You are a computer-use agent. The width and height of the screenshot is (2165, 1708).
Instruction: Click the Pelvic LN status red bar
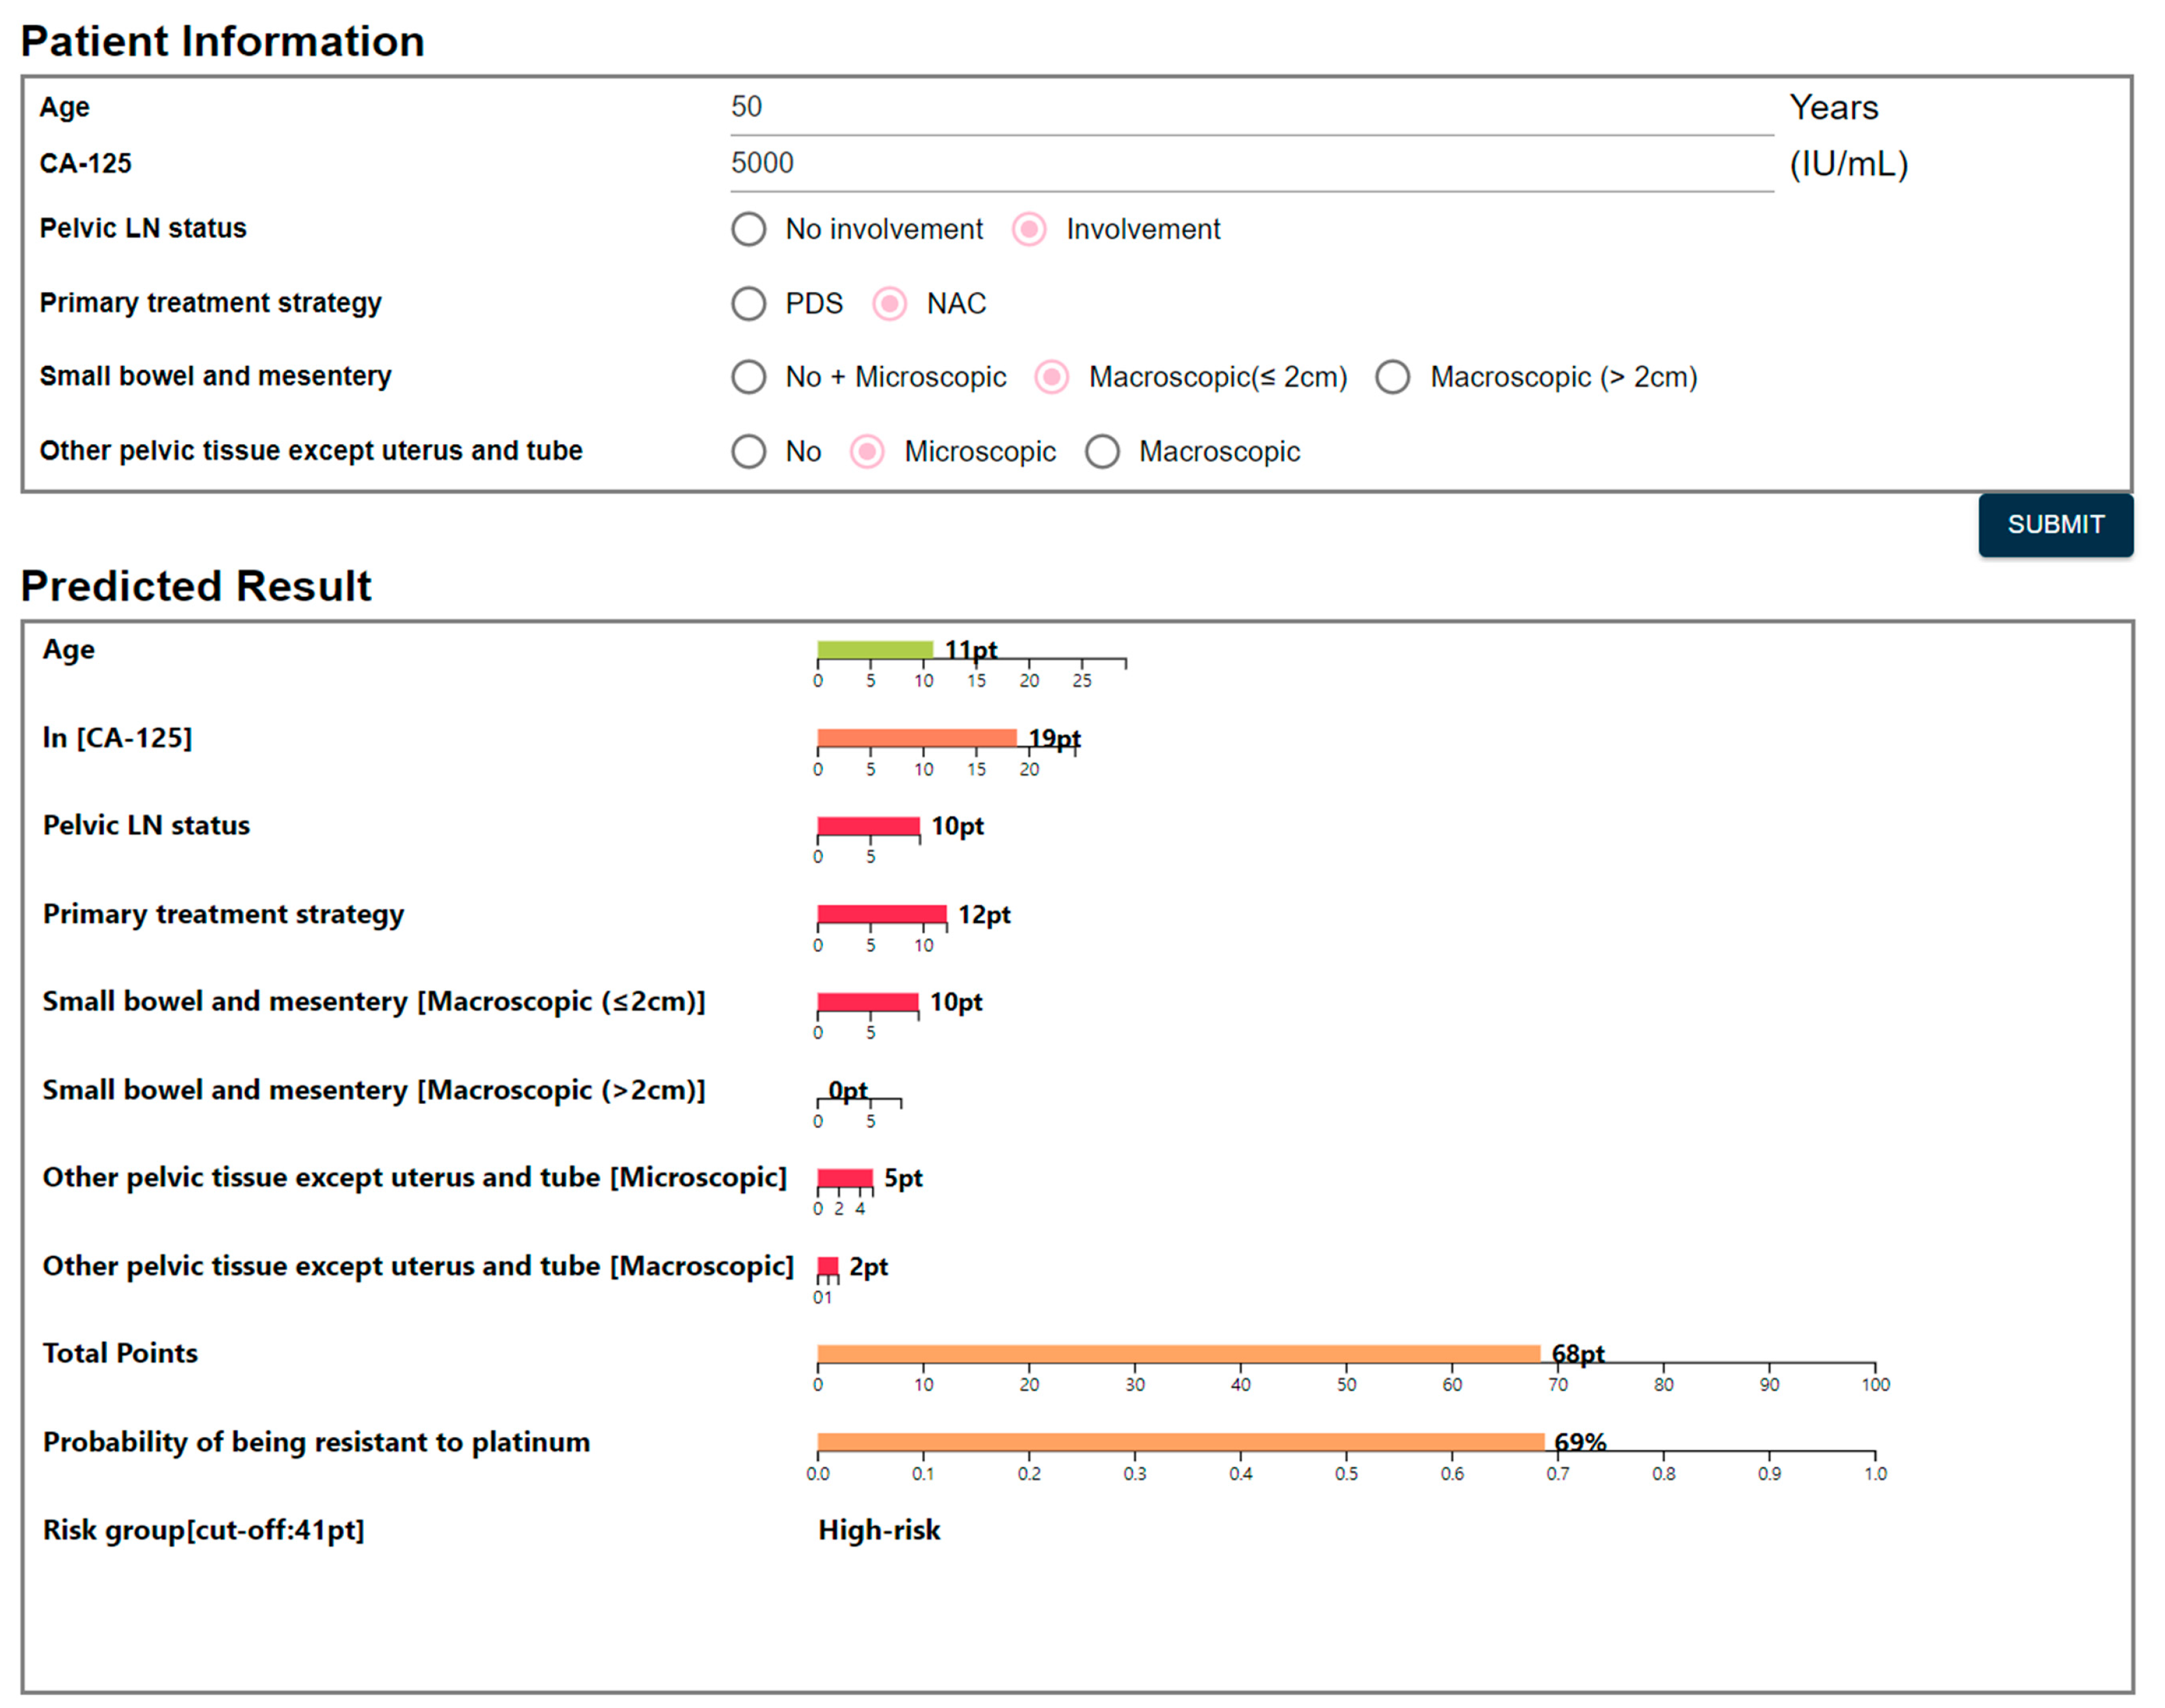click(868, 826)
